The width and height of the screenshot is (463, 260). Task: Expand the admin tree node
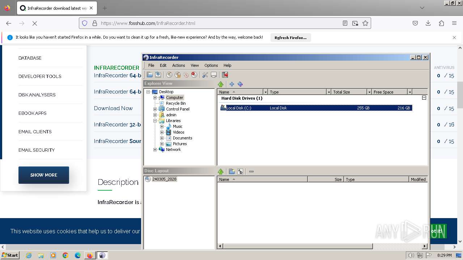point(155,115)
